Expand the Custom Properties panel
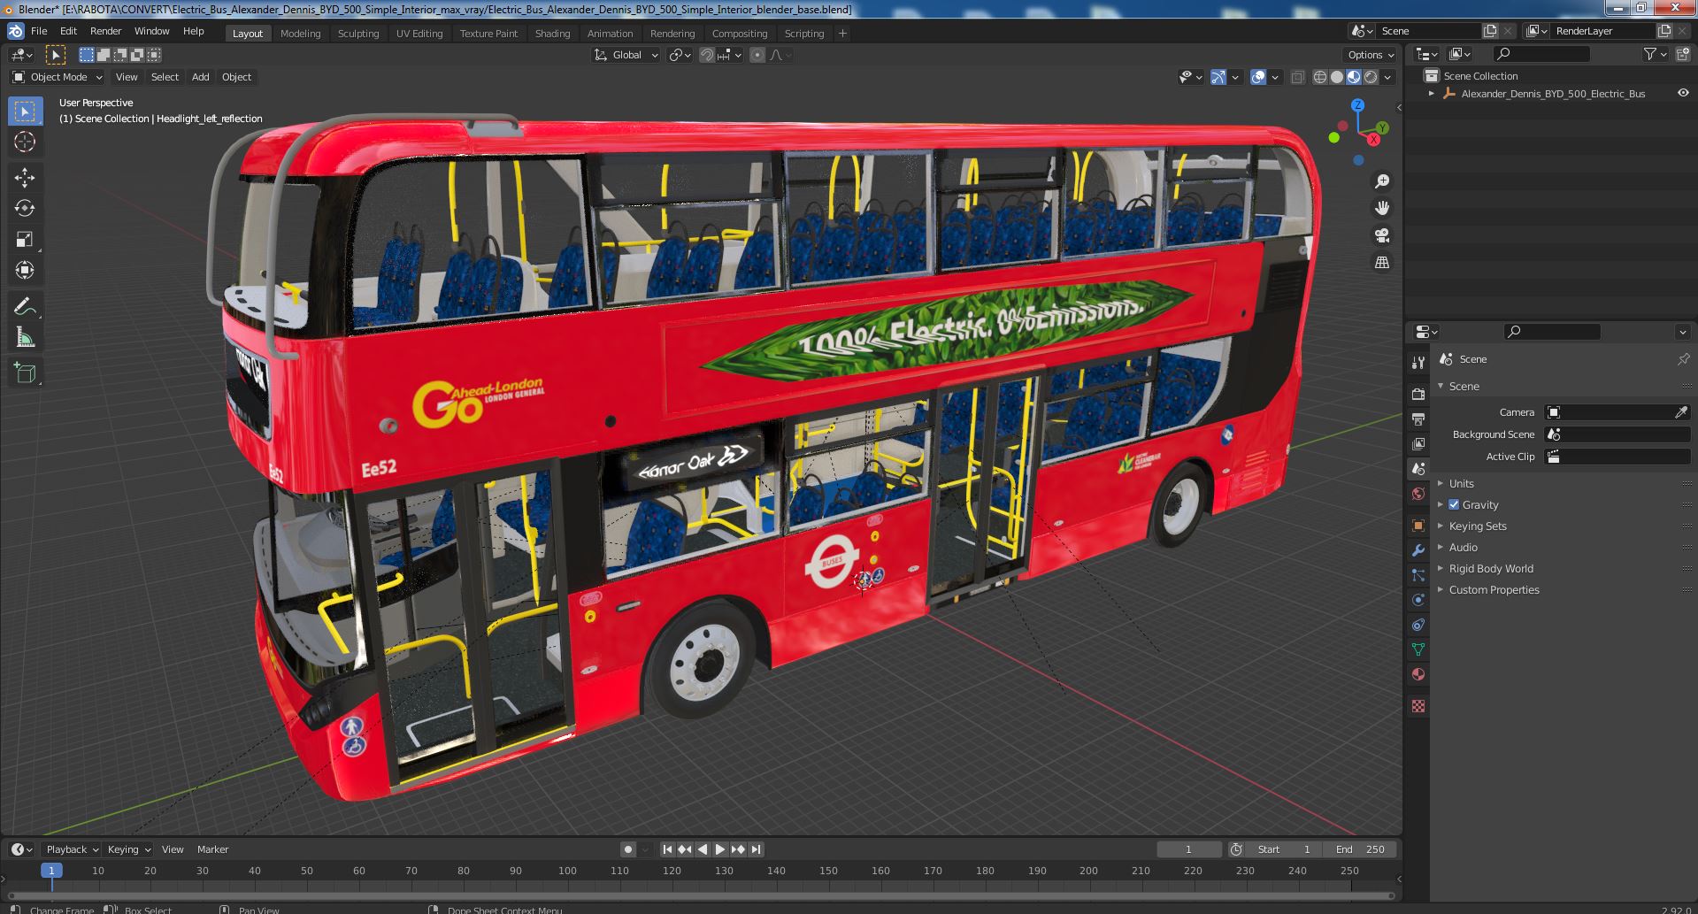Image resolution: width=1698 pixels, height=914 pixels. 1494,589
